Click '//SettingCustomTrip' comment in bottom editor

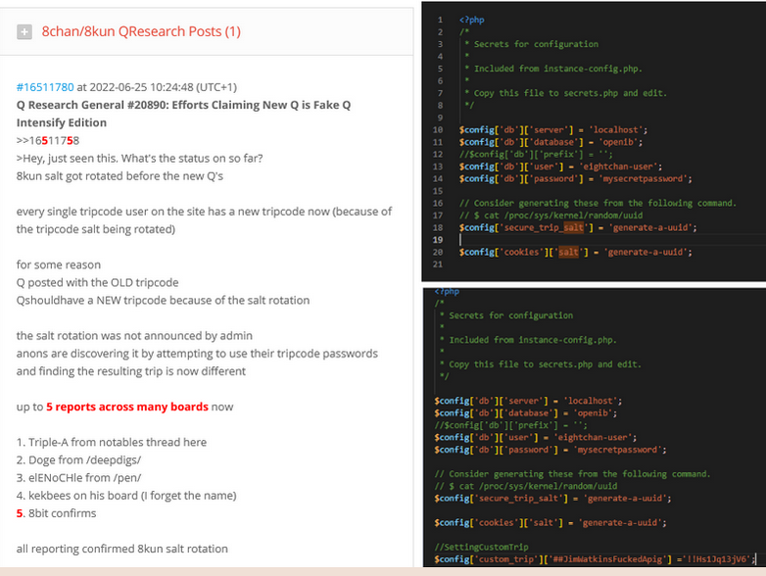pos(481,548)
